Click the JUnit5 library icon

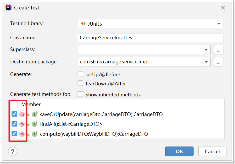coord(83,24)
